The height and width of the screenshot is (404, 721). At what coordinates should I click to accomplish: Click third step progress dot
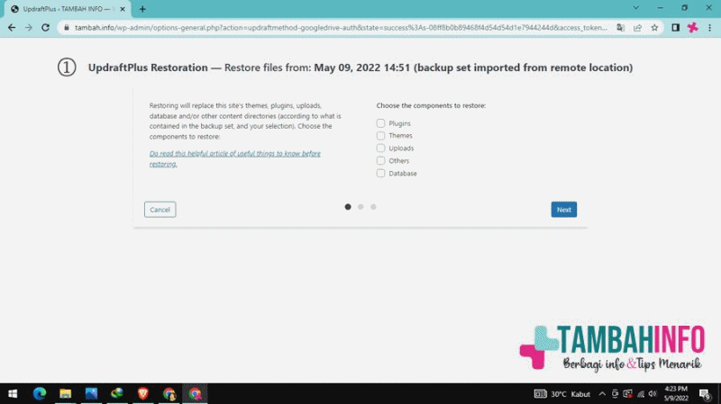[x=373, y=207]
